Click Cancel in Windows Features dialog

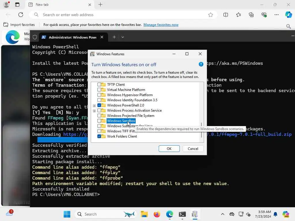(193, 149)
